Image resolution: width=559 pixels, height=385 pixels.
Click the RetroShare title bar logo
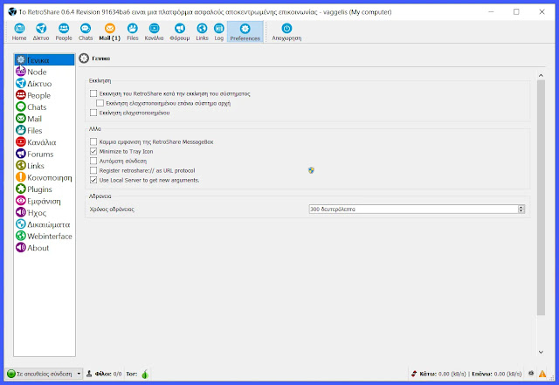pos(12,11)
